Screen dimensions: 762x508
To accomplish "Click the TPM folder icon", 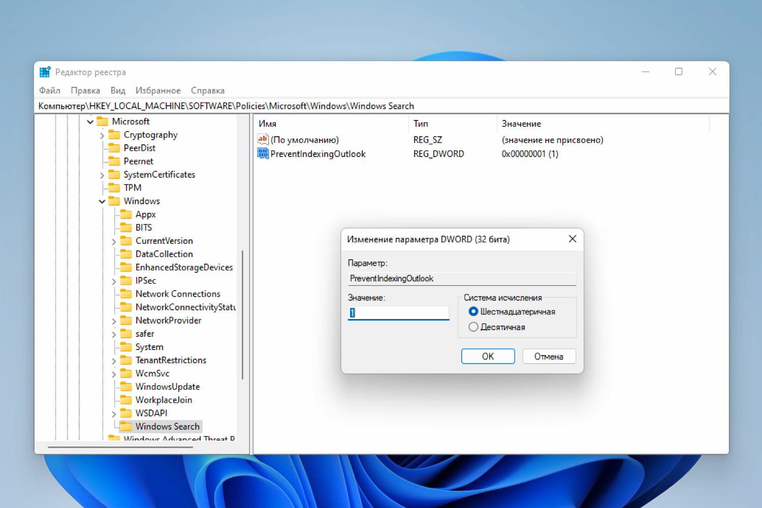I will click(114, 187).
